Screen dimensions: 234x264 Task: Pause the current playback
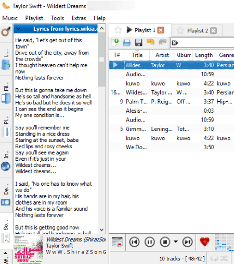pyautogui.click(x=150, y=242)
